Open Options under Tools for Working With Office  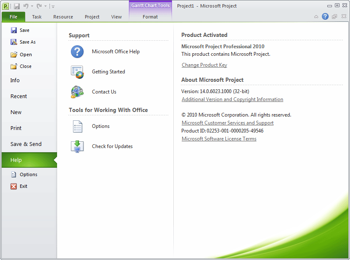click(x=101, y=126)
